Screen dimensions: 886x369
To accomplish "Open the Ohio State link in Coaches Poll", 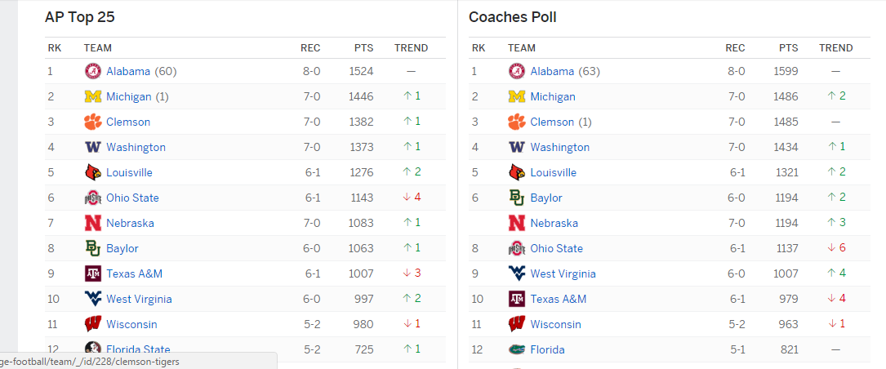I will pyautogui.click(x=557, y=249).
